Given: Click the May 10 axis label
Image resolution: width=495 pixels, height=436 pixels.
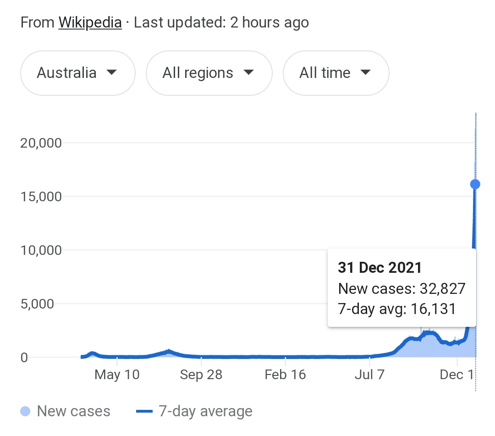Looking at the screenshot, I should point(117,375).
